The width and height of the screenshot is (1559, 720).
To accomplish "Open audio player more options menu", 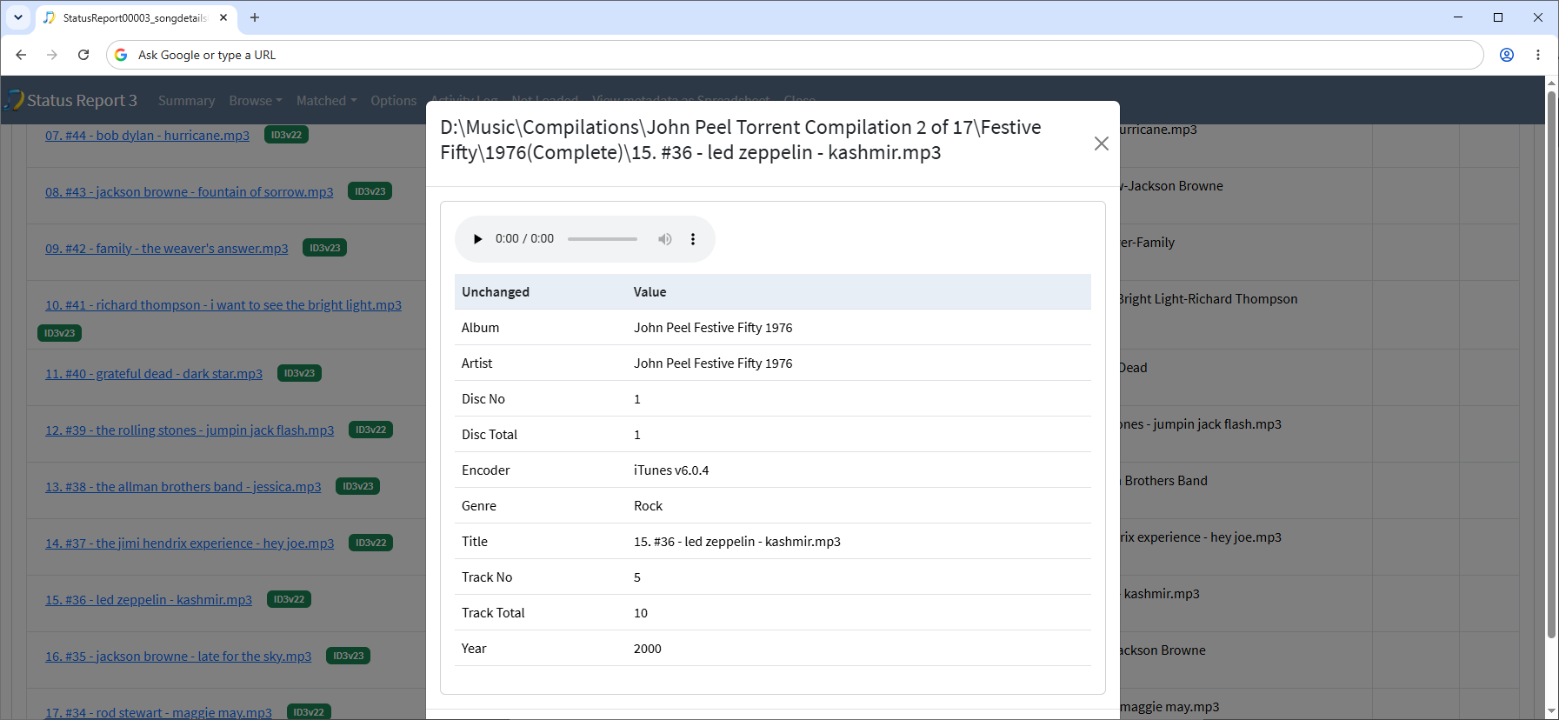I will [693, 239].
